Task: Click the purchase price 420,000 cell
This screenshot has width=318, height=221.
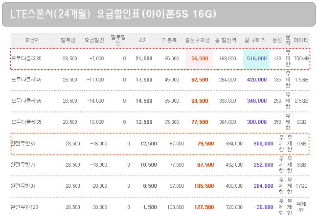Action: pos(256,80)
